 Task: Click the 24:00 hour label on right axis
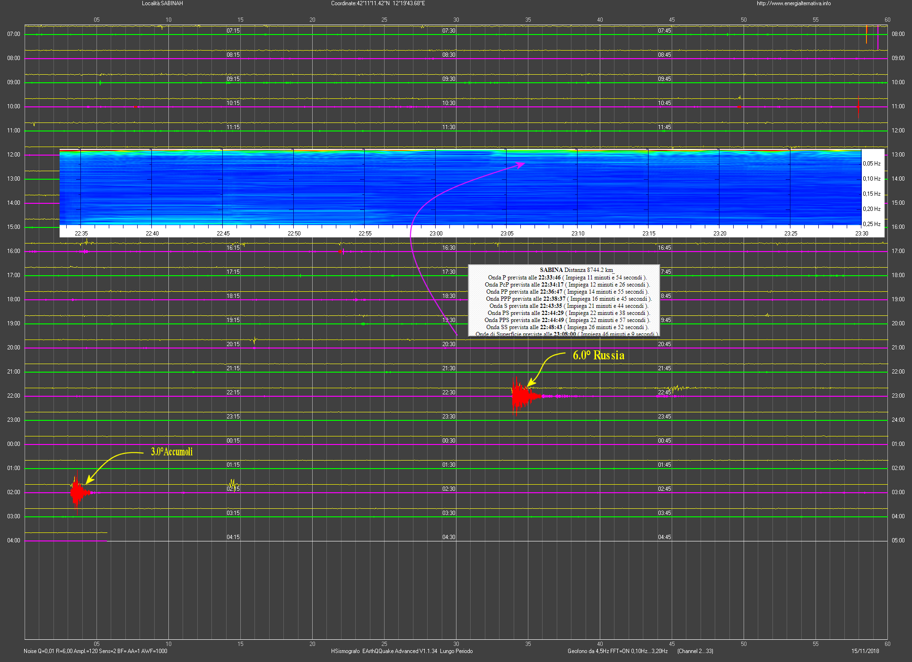898,420
